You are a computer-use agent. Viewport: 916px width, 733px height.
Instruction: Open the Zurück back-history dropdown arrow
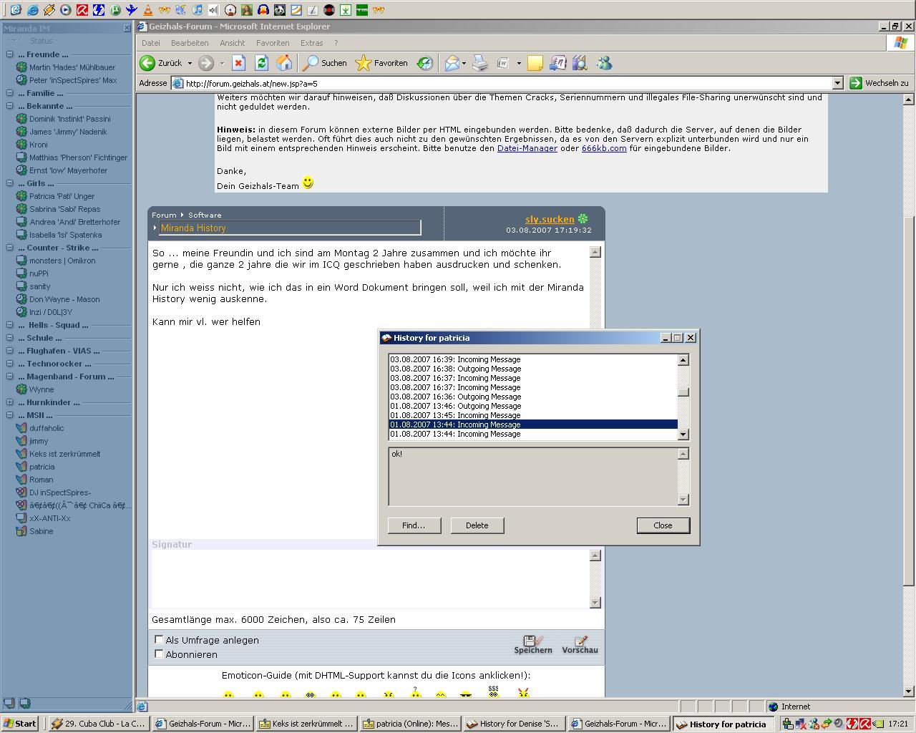(x=190, y=63)
